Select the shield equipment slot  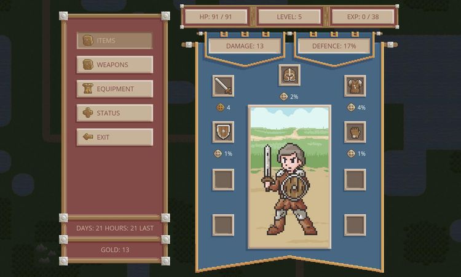tap(223, 132)
